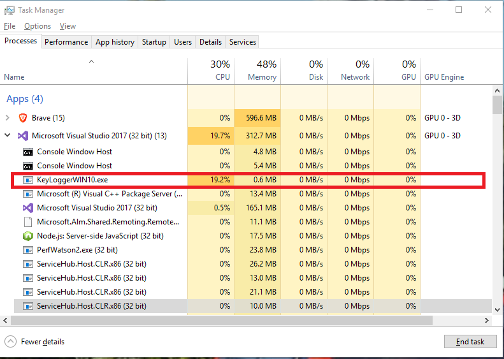Switch to the Users tab

tap(183, 42)
